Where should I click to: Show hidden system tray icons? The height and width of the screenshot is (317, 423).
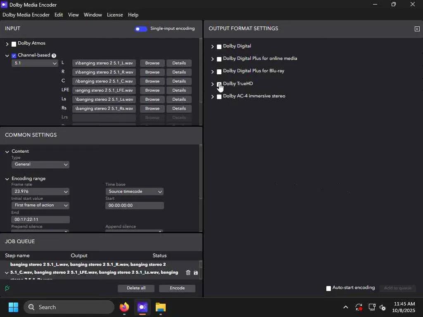(x=346, y=307)
